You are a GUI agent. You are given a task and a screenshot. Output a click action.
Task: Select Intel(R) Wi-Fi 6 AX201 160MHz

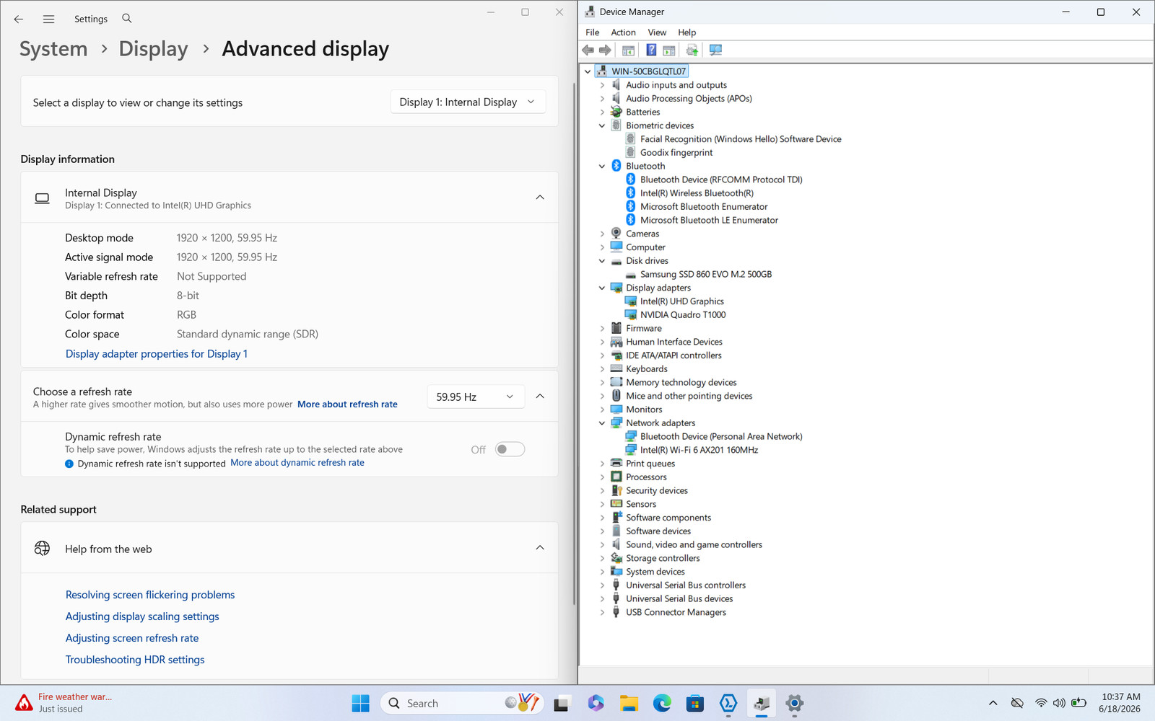699,450
